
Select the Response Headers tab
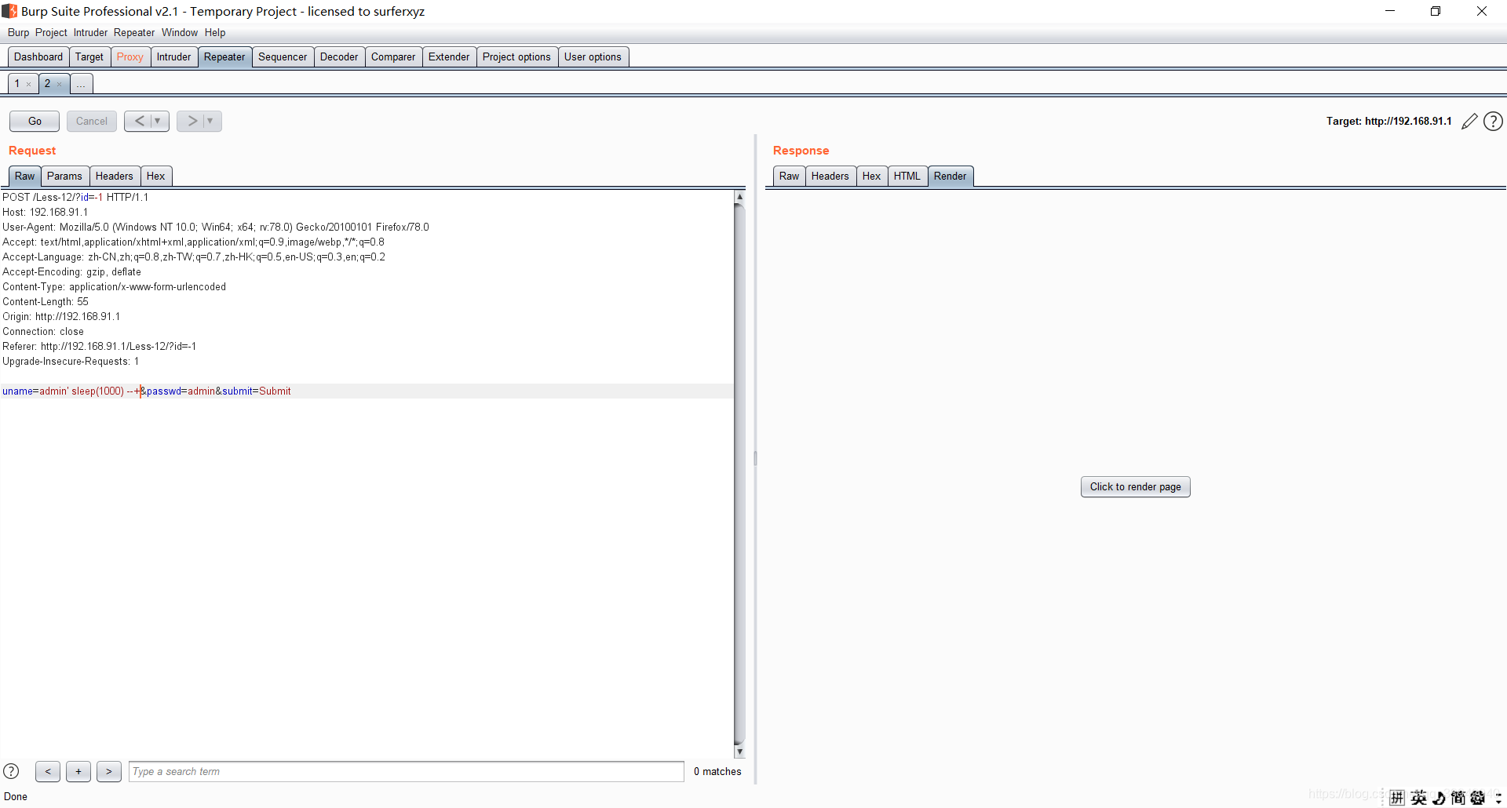tap(830, 177)
